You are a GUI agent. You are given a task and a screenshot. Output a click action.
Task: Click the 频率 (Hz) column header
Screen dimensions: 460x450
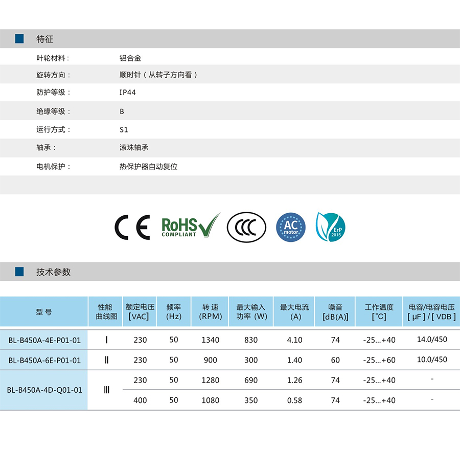pos(174,312)
